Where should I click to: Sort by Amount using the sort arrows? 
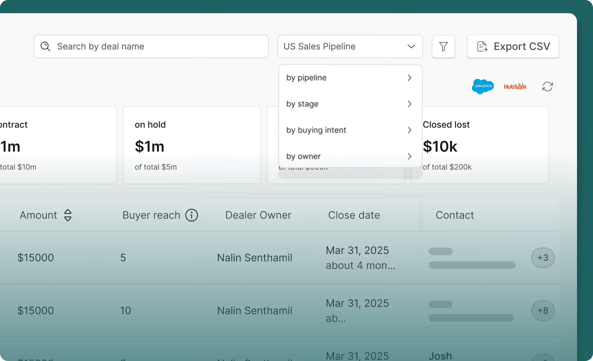coord(67,215)
